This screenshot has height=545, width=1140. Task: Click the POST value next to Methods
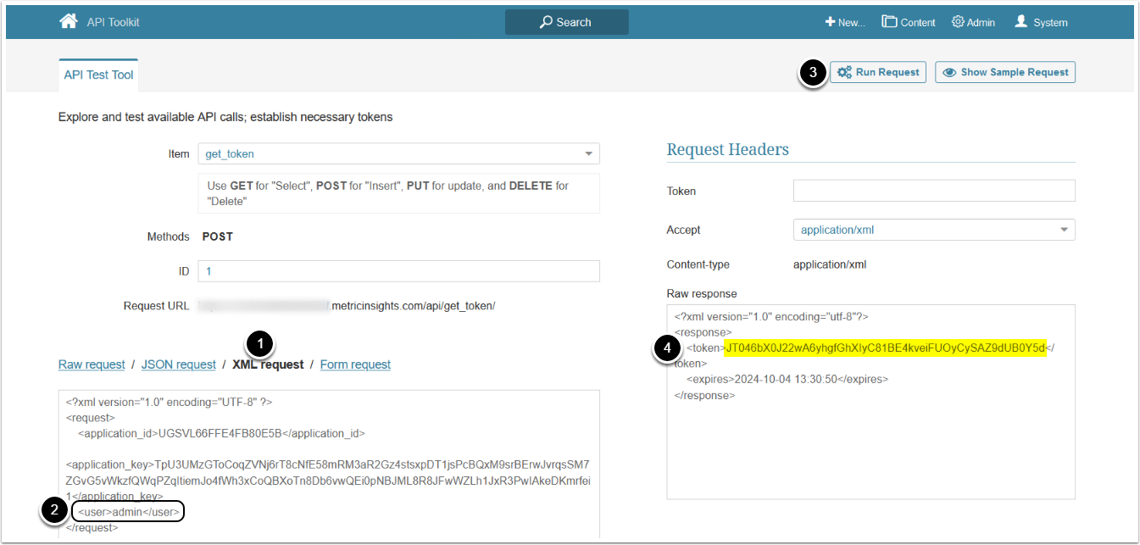point(217,236)
